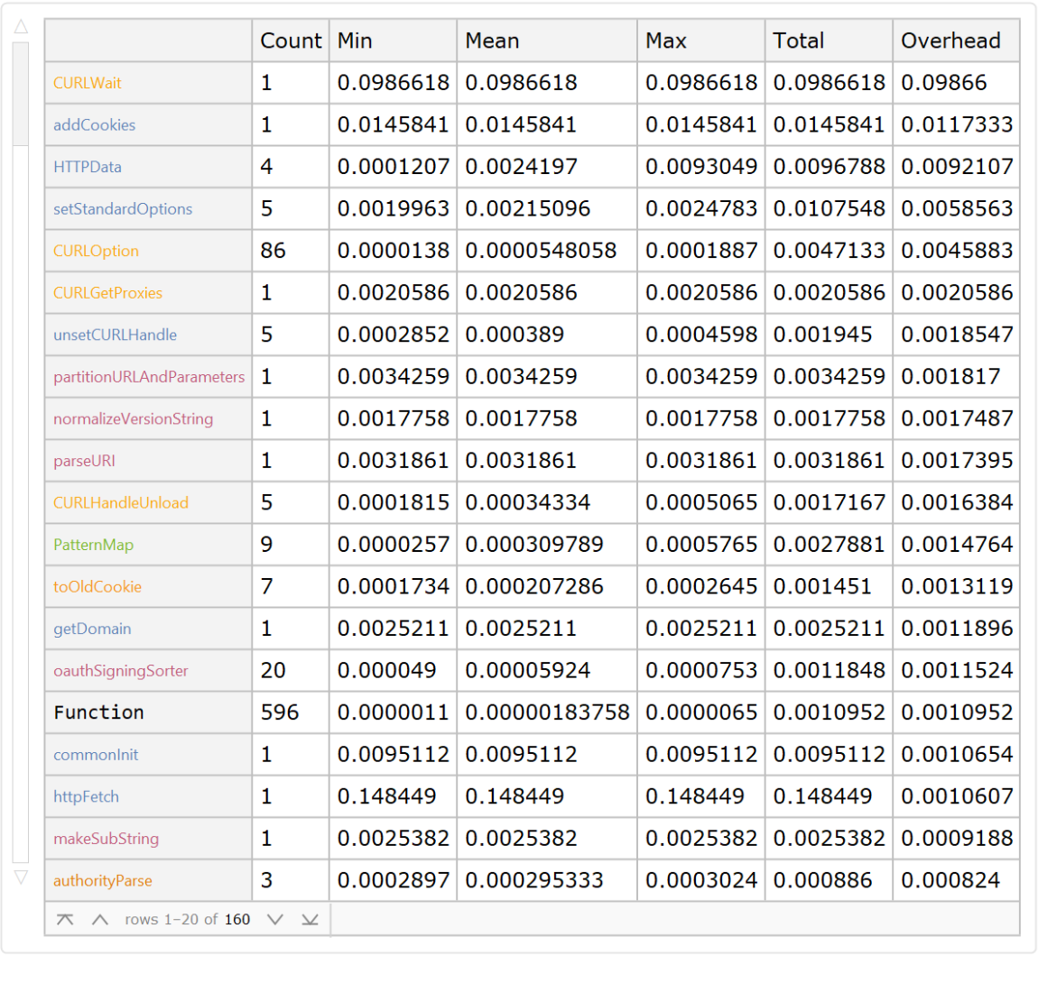Click scrollbar up triangle at top left

[21, 27]
